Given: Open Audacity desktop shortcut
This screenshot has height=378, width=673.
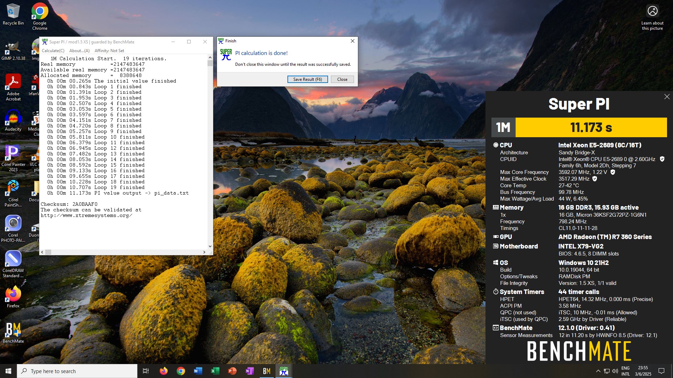Looking at the screenshot, I should (x=13, y=121).
